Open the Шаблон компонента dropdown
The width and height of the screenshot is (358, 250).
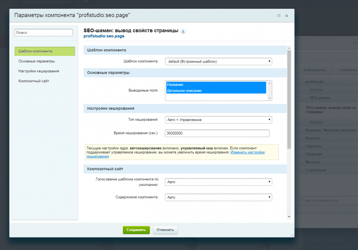(218, 62)
